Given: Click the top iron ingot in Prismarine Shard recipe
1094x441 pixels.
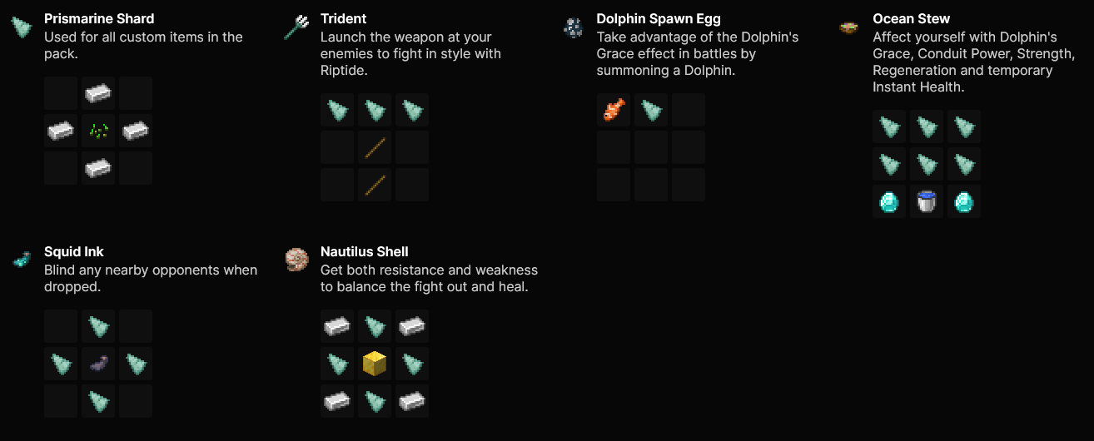Looking at the screenshot, I should pos(98,93).
